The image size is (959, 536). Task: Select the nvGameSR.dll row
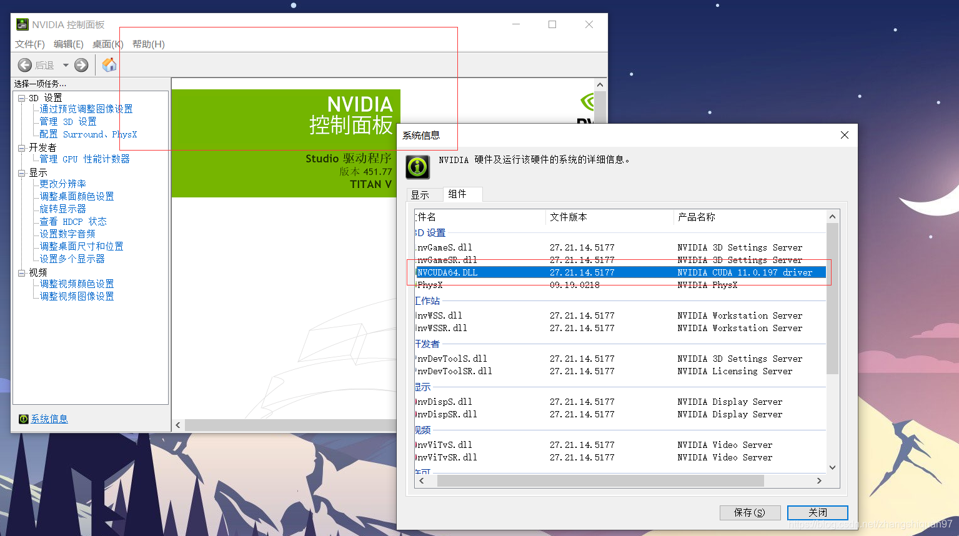(620, 260)
